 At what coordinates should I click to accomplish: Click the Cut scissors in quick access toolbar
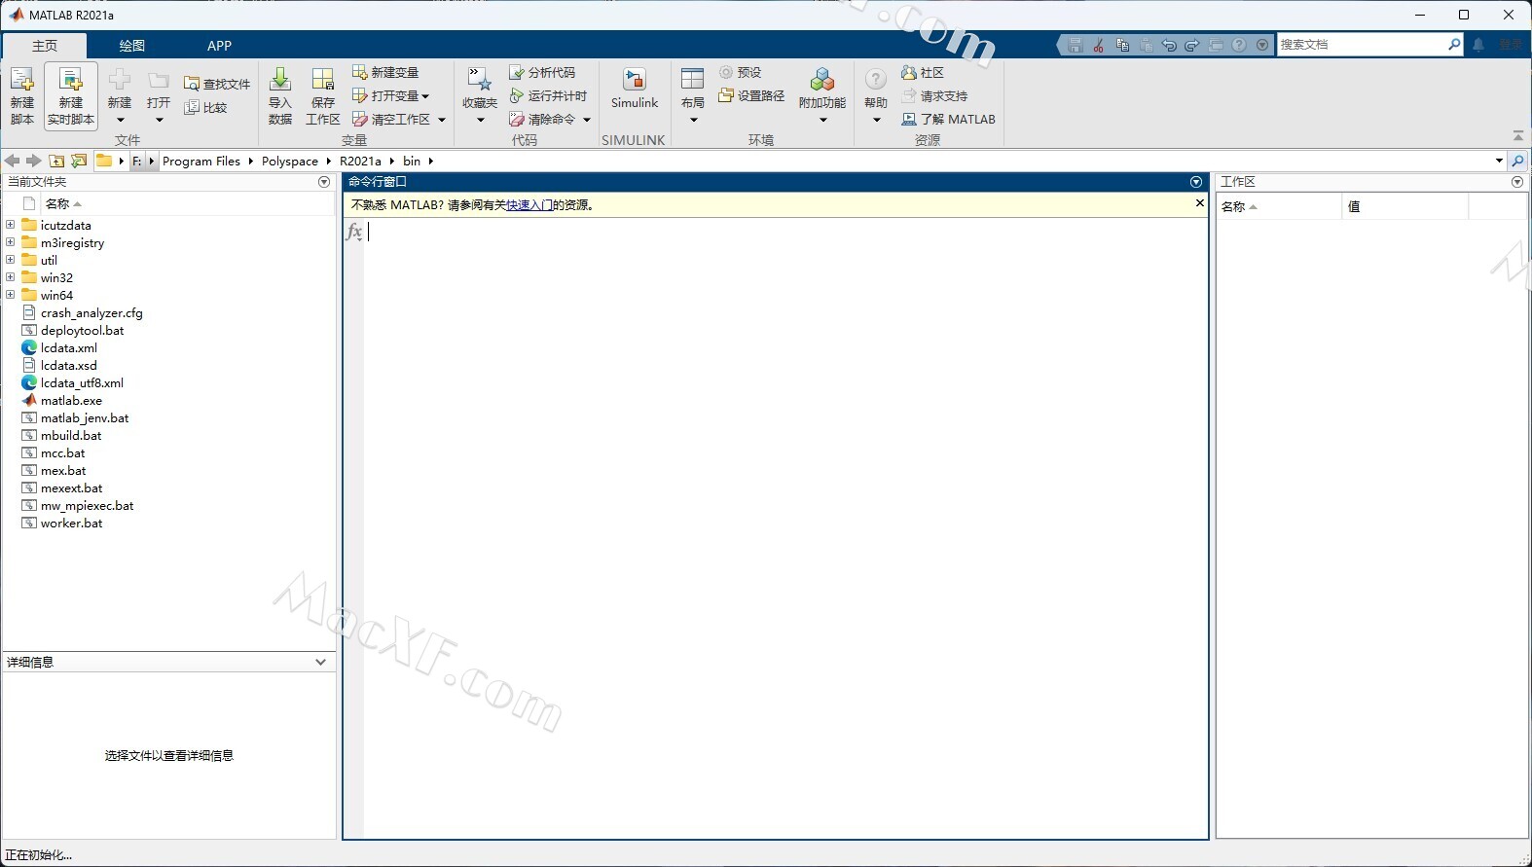[x=1099, y=46]
